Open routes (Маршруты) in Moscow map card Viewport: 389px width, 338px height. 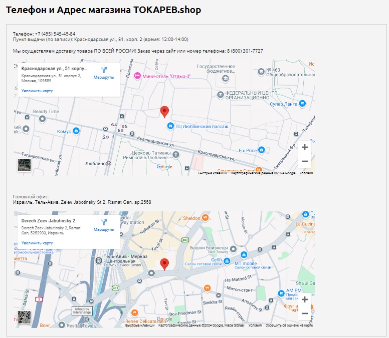[x=104, y=73]
